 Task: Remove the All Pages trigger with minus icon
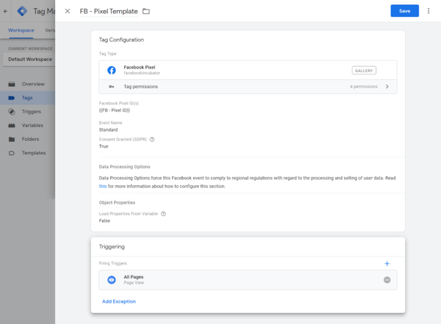(x=387, y=280)
